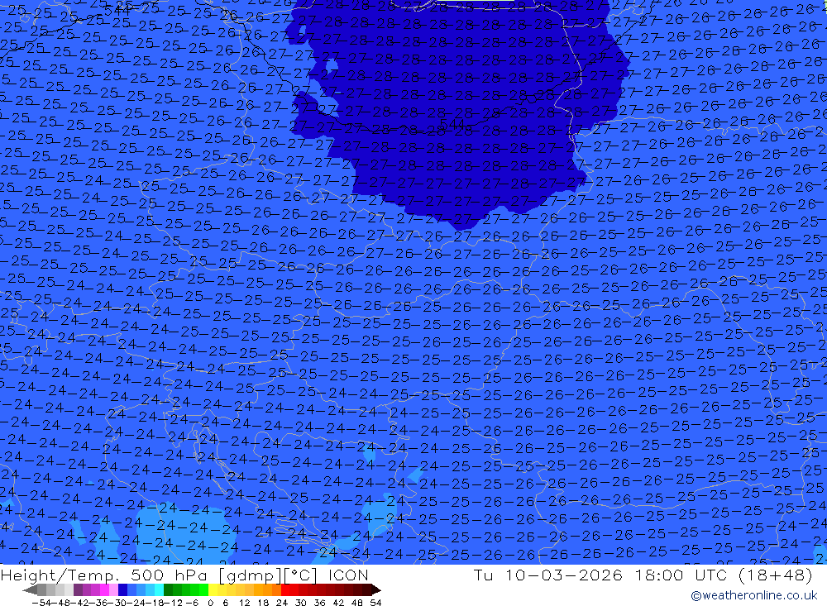Pick the lightest gray swatch on the scale
The width and height of the screenshot is (827, 606).
point(69,590)
